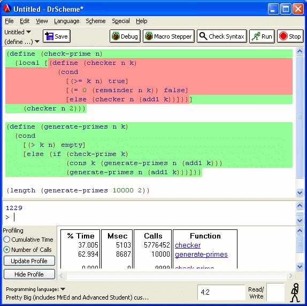Click the interactions pane scroll down arrow
Viewport: 307px width, 306px height.
(300, 220)
